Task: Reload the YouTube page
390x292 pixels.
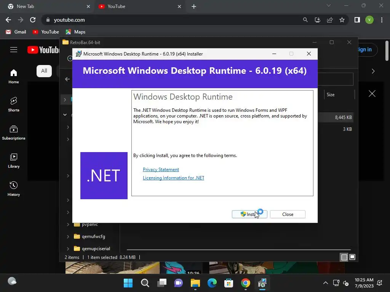Action: tap(33, 20)
